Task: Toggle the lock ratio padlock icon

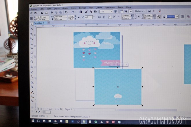Action: [x=79, y=17]
